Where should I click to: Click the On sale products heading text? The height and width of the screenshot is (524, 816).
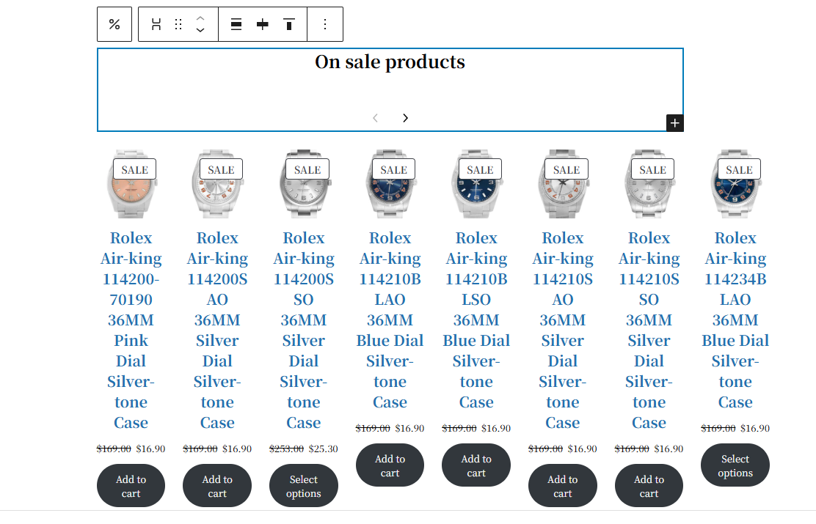tap(390, 62)
